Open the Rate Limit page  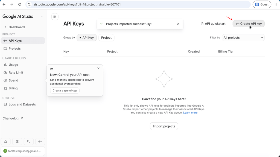(23, 73)
